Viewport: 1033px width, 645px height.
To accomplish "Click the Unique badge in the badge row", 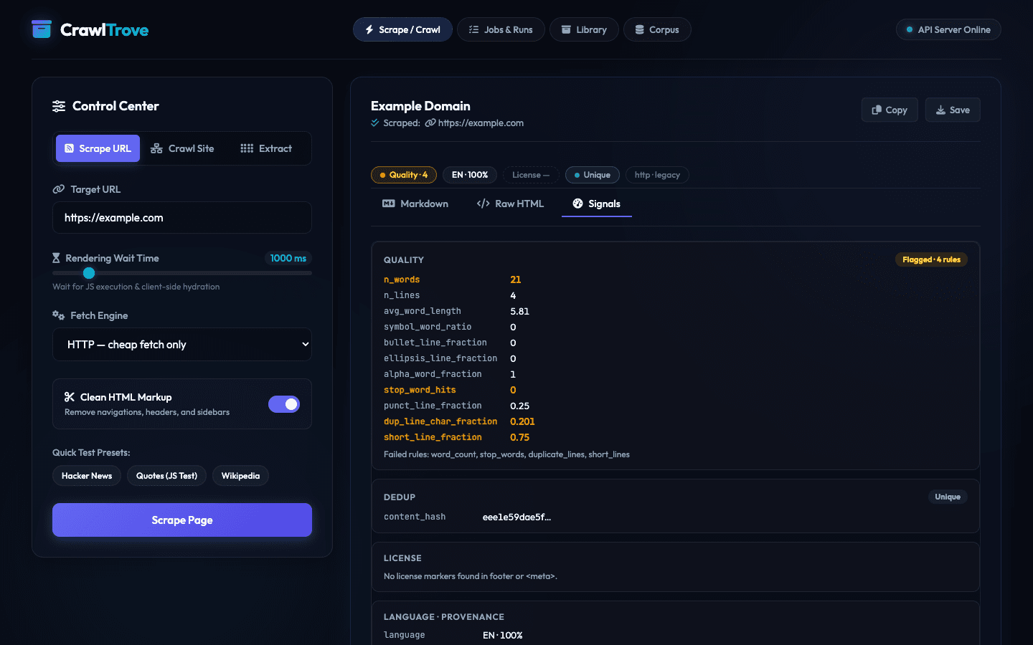I will (x=593, y=175).
